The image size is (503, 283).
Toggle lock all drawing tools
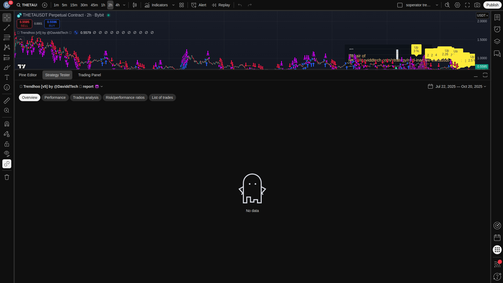(x=7, y=144)
